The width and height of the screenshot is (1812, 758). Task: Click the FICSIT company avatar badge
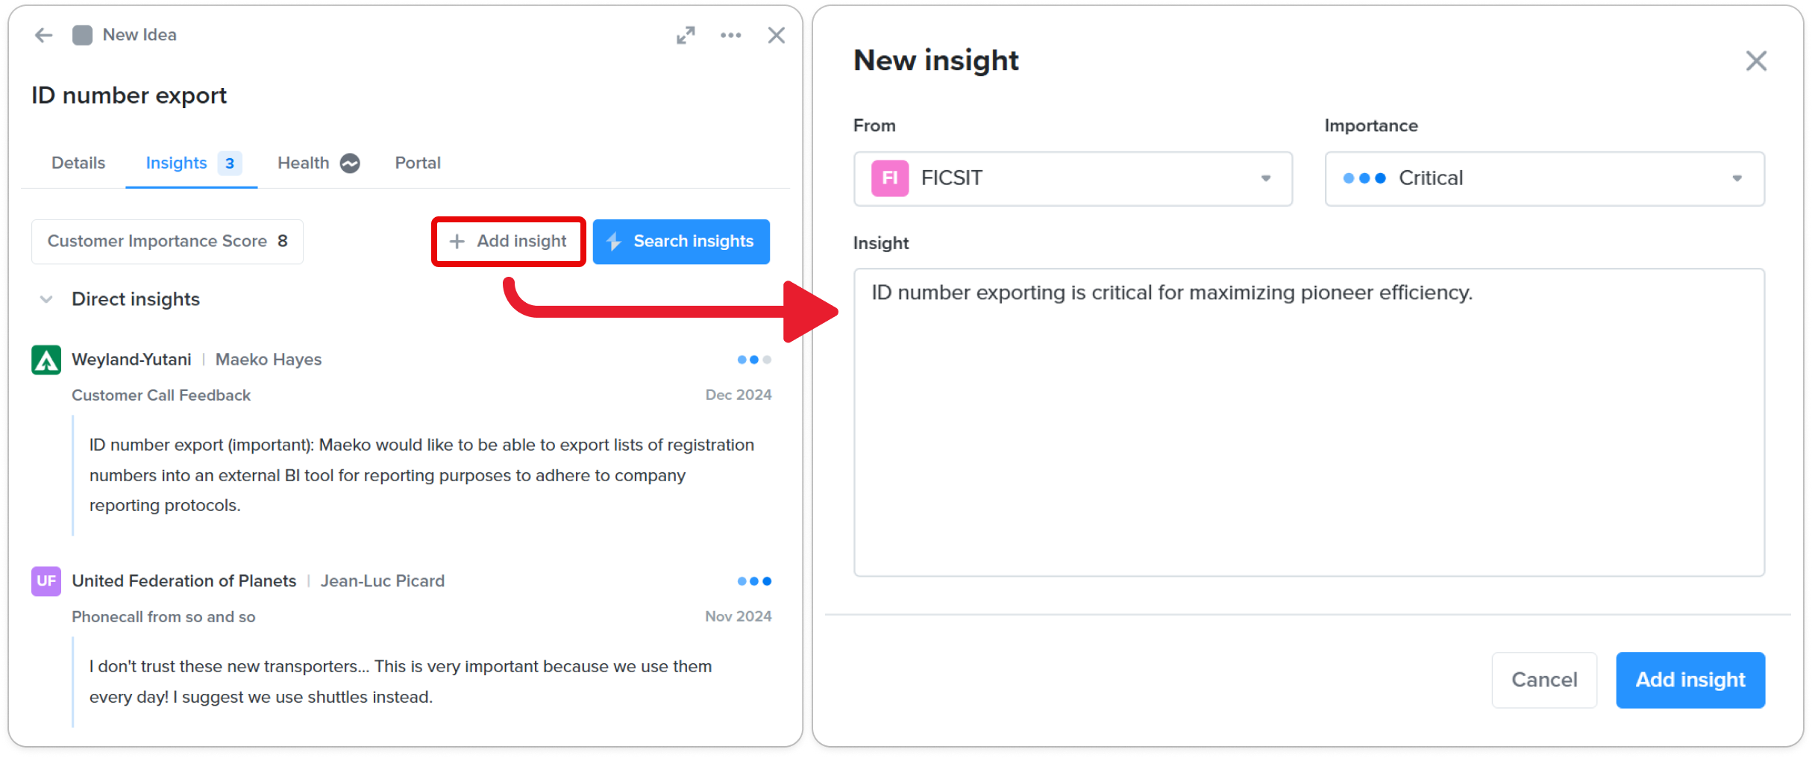click(889, 178)
